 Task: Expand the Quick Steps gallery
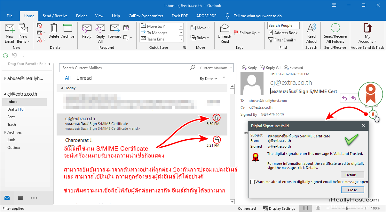point(181,39)
